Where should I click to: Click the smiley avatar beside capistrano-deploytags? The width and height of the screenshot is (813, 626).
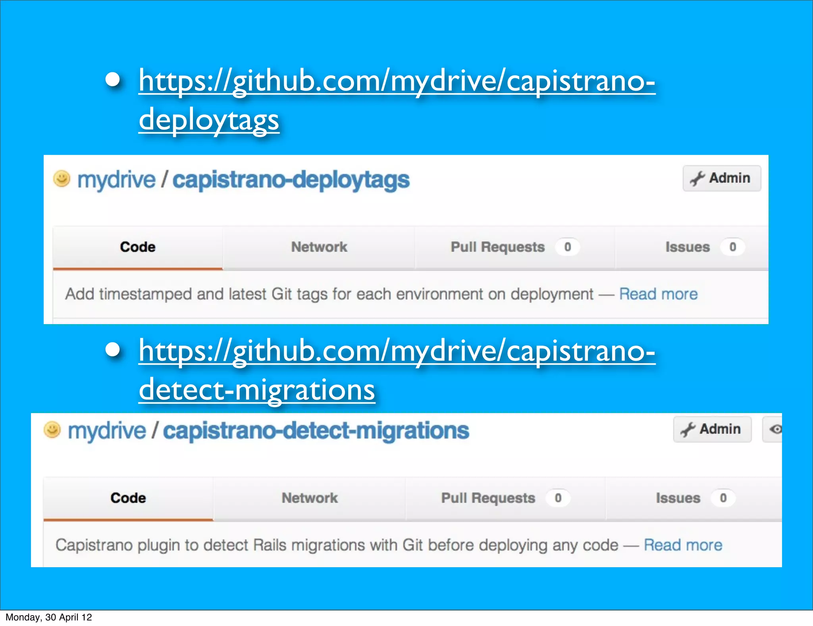[62, 179]
